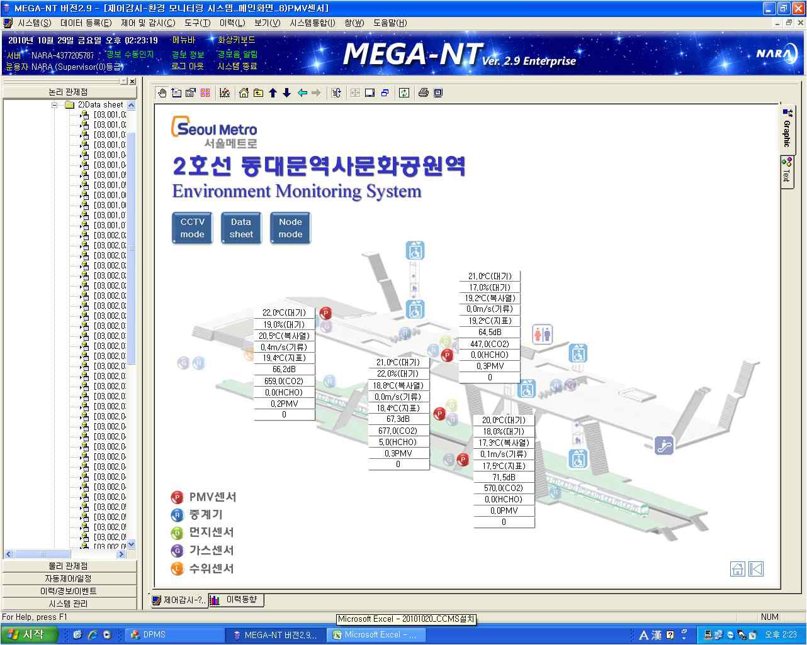The image size is (807, 645).
Task: Click the page with curved arrows toolbar icon
Action: pyautogui.click(x=336, y=93)
